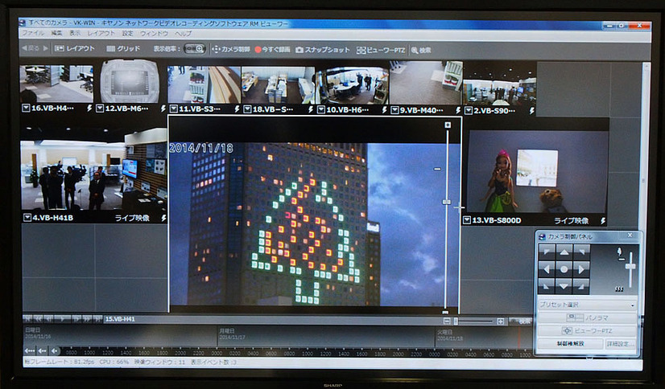Expand dropdown arrow for 2.VB-S90 camera
The image size is (665, 389).
469,111
